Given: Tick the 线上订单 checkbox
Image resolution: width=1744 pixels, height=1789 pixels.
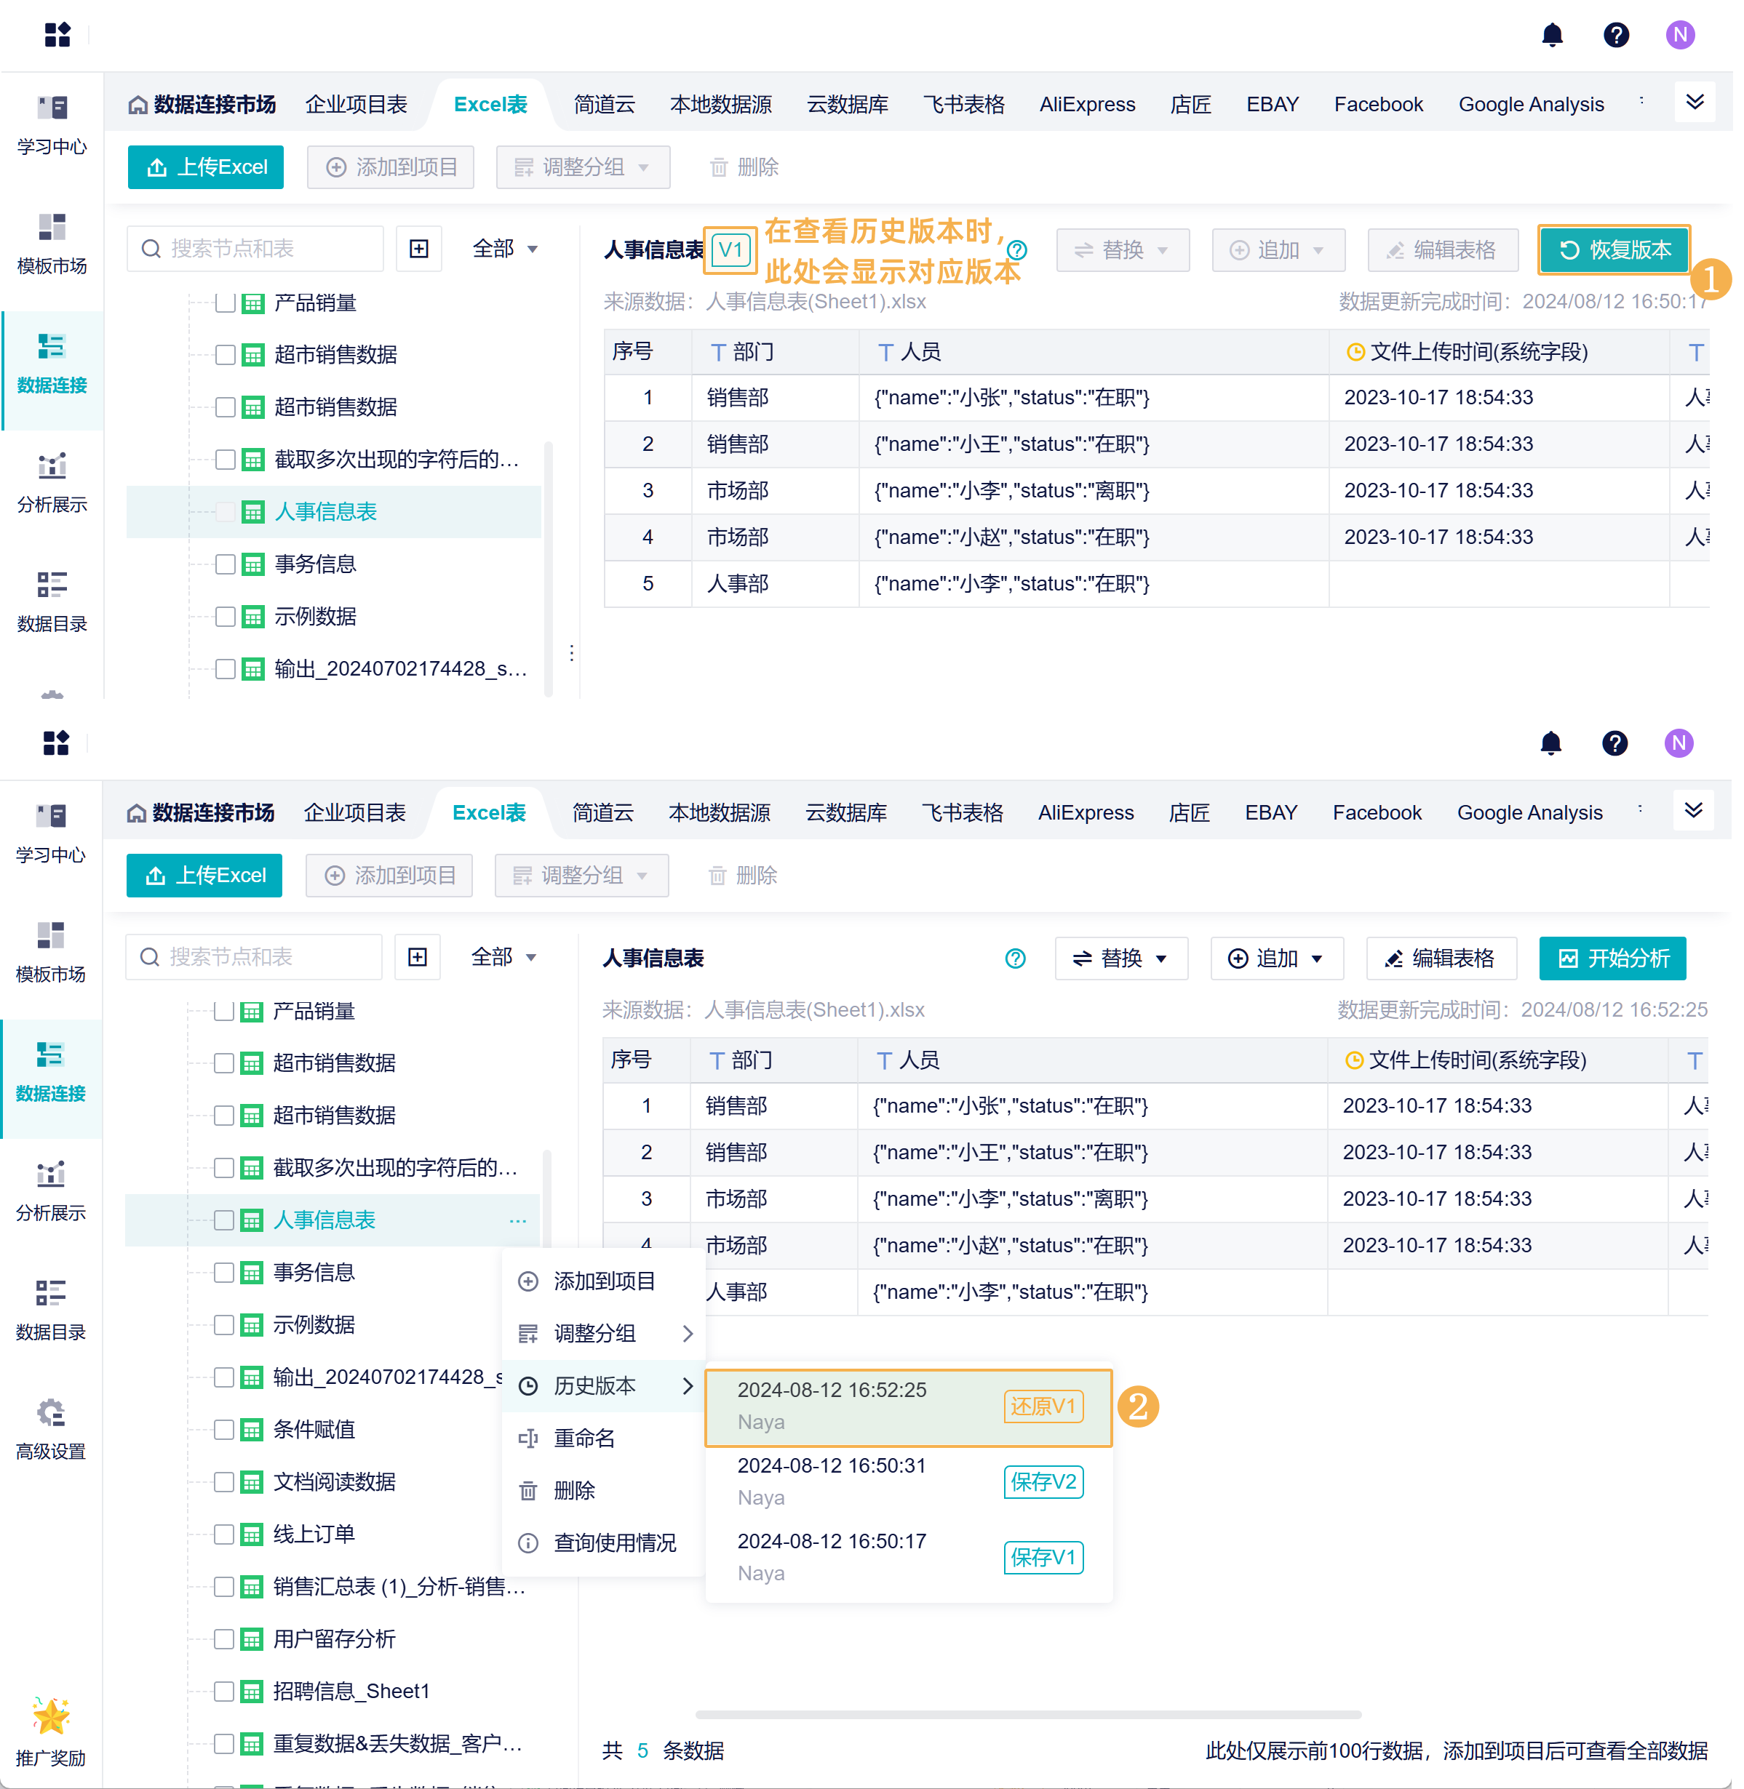Looking at the screenshot, I should (x=223, y=1534).
